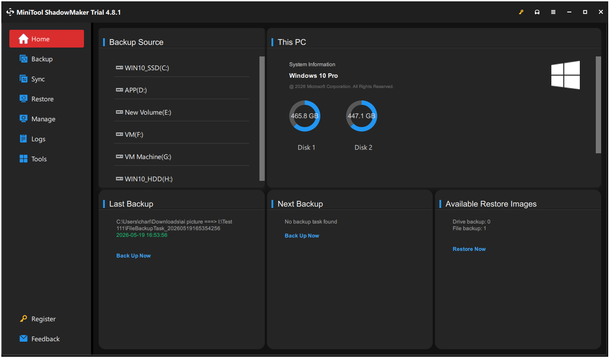The width and height of the screenshot is (610, 359).
Task: Click the headset support icon in title bar
Action: (x=537, y=12)
